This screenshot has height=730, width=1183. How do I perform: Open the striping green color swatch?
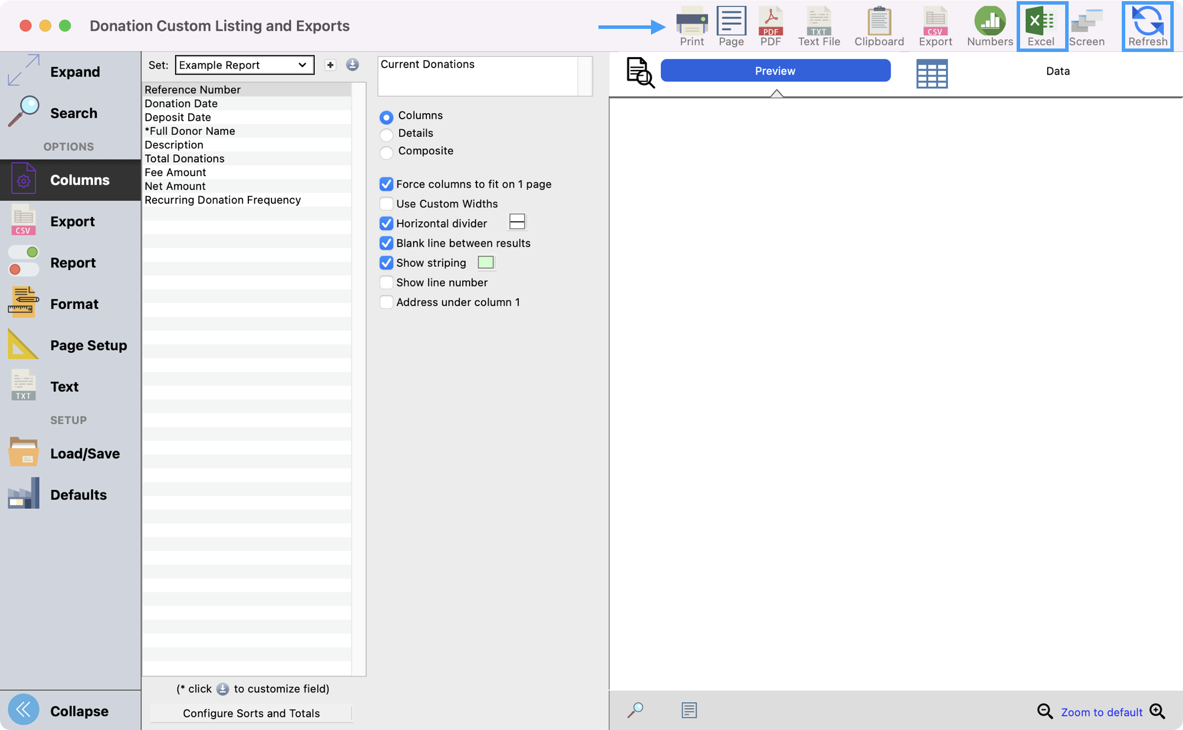pos(486,263)
